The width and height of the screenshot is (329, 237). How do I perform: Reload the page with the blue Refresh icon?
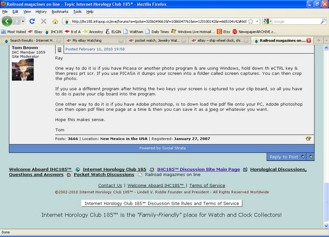(32, 21)
